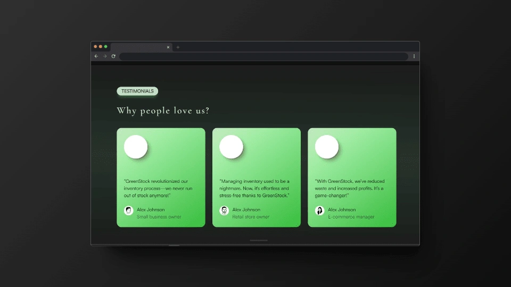511x287 pixels.
Task: Click the quote 'GreenStock revolutionized our inventory process'
Action: pyautogui.click(x=158, y=188)
